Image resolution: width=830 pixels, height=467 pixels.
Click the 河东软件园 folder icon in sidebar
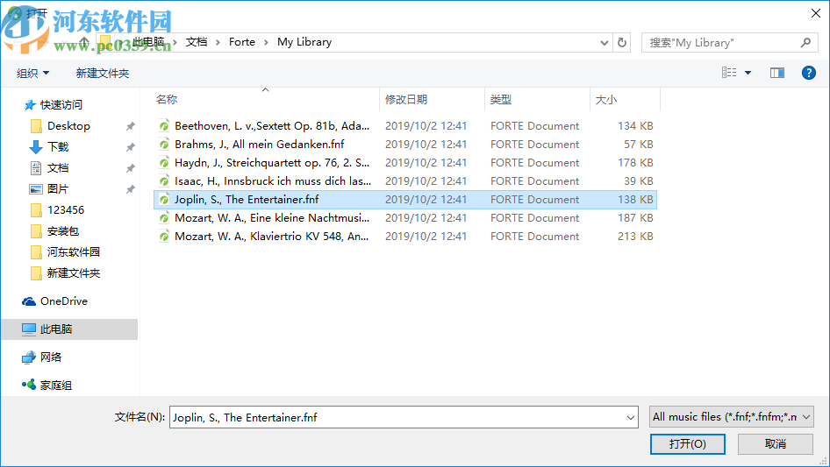[x=36, y=252]
